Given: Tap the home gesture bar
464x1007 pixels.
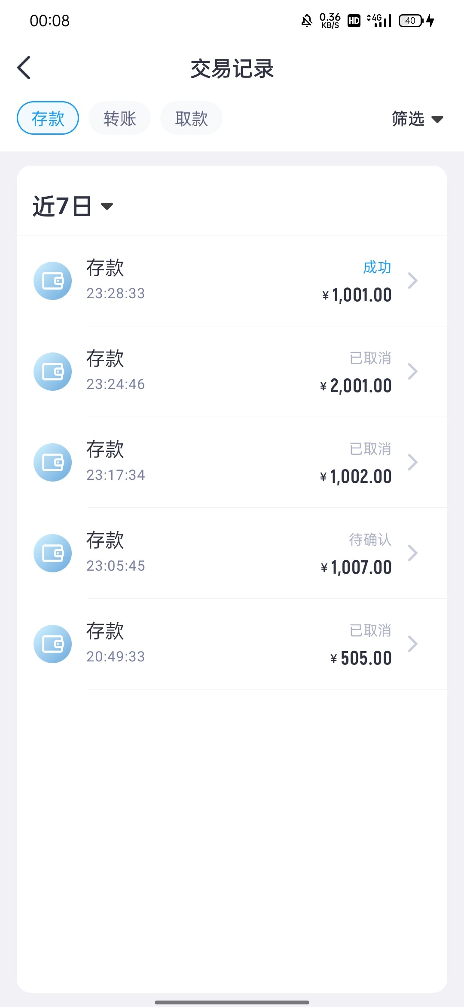Looking at the screenshot, I should tap(232, 1002).
